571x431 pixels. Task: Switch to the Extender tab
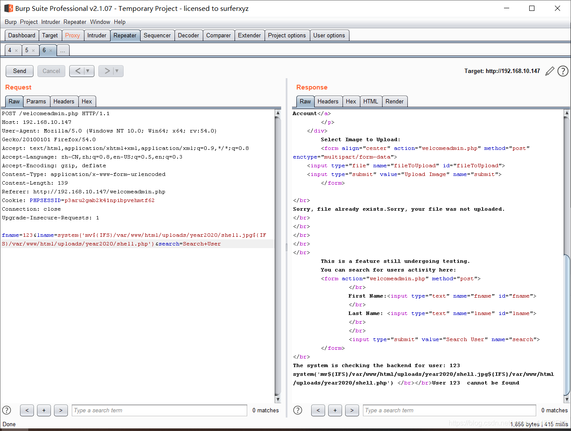point(249,36)
